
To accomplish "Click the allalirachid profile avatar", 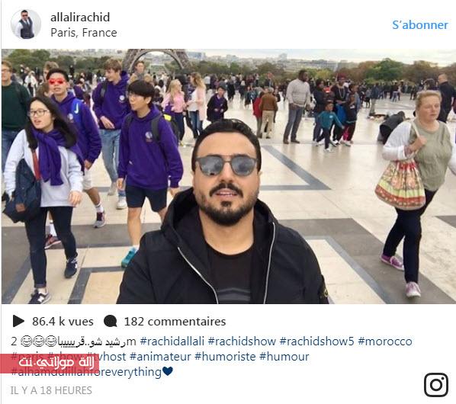I will click(26, 24).
